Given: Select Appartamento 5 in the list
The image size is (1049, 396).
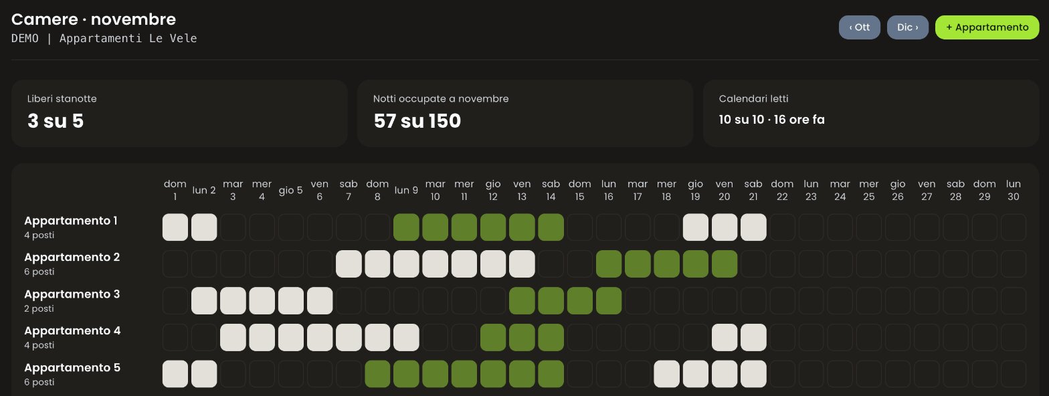Looking at the screenshot, I should [72, 368].
